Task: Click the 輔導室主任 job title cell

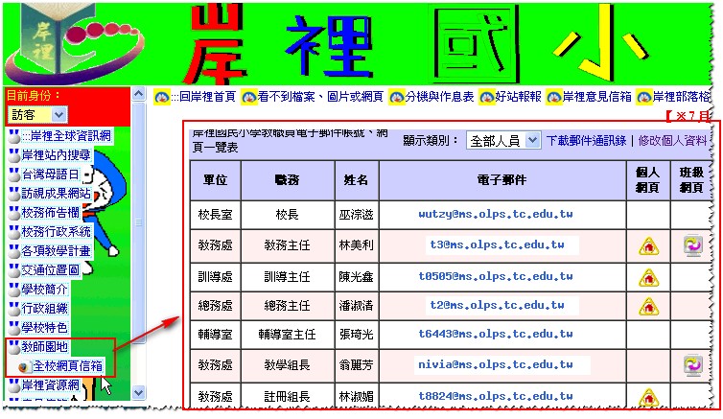Action: [288, 335]
